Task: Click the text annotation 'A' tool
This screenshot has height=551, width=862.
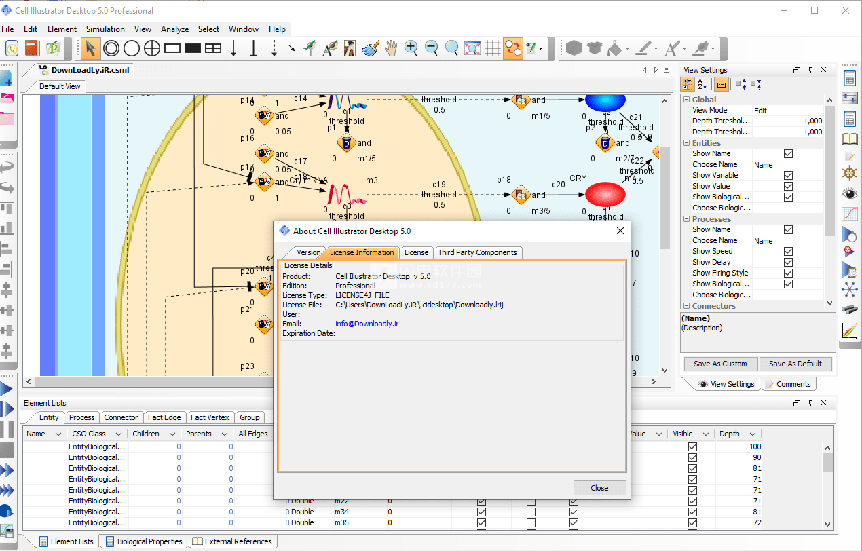Action: (329, 48)
